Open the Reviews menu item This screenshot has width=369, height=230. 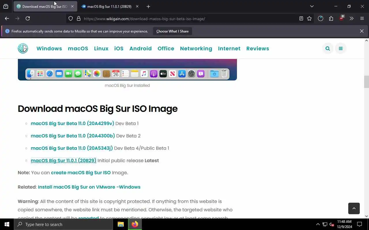[x=257, y=49]
